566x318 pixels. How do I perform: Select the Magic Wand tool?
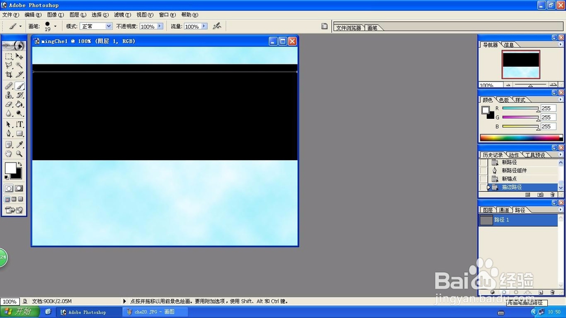pos(19,65)
